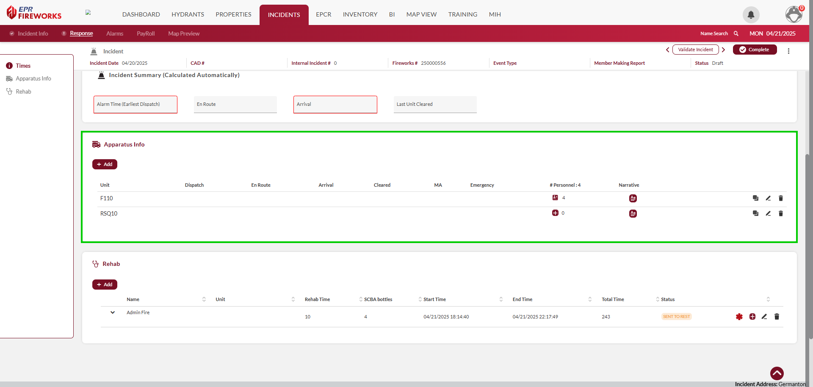Add a new apparatus with Add button
This screenshot has height=387, width=813.
[x=105, y=164]
